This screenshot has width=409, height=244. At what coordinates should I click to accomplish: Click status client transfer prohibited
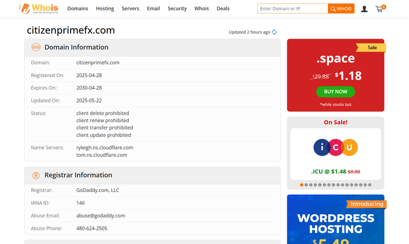pyautogui.click(x=105, y=128)
